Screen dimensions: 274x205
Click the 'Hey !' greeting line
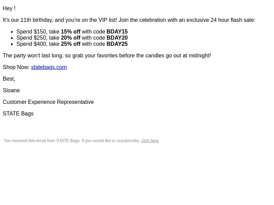point(9,8)
